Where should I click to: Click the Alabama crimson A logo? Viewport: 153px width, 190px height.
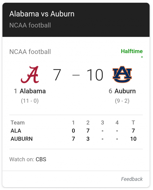[x=30, y=74]
